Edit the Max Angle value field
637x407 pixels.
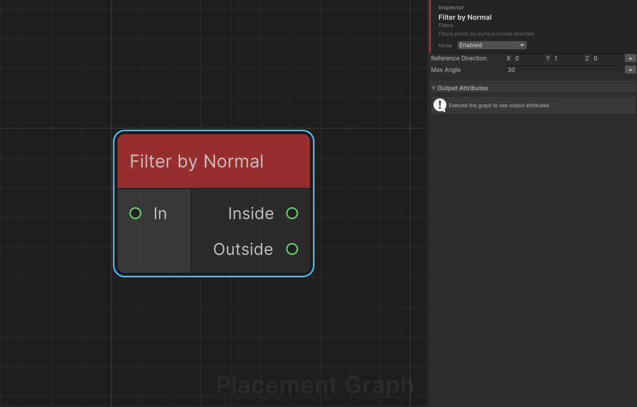pos(564,70)
